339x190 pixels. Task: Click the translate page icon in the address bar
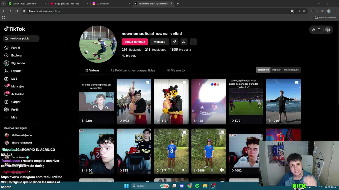pyautogui.click(x=293, y=11)
